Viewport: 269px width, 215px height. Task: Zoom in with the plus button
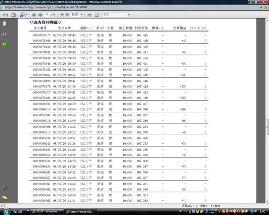[x=67, y=15]
